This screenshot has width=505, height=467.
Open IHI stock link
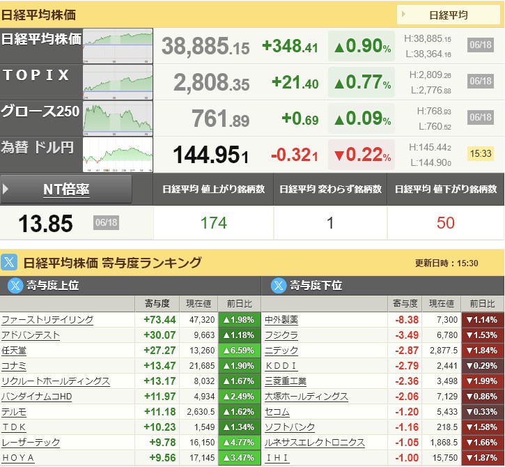(x=277, y=458)
